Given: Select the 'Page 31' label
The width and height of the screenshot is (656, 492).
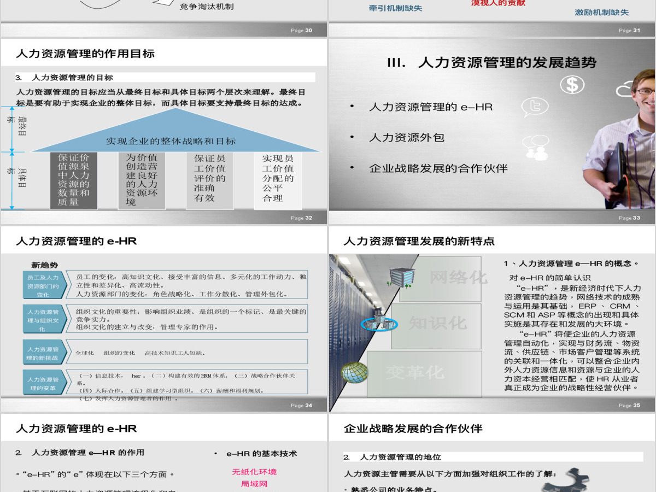Looking at the screenshot, I should point(629,31).
